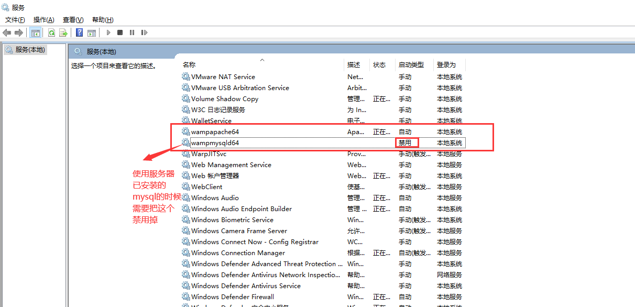The height and width of the screenshot is (307, 635).
Task: Sort by the 登录为 column header
Action: click(x=450, y=64)
